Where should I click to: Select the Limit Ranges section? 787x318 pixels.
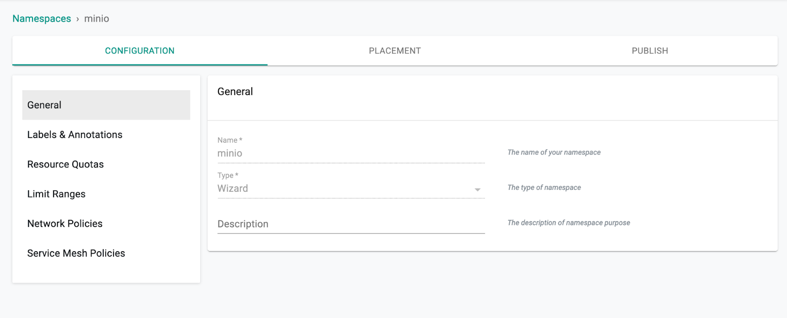[x=56, y=194]
